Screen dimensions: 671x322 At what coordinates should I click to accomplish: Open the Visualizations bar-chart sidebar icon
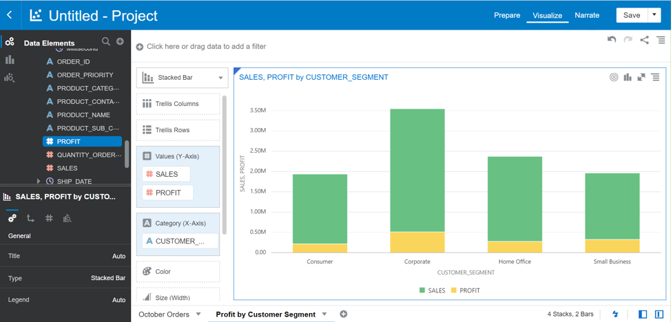coord(10,60)
